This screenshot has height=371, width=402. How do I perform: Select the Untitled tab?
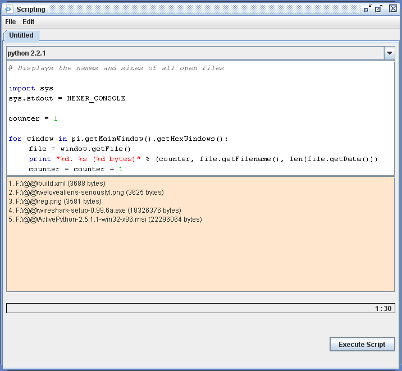(21, 35)
